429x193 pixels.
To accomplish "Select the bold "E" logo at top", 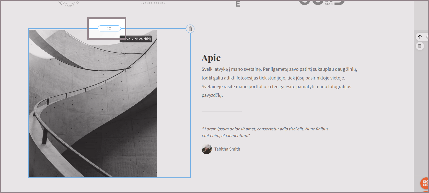I will click(x=238, y=3).
